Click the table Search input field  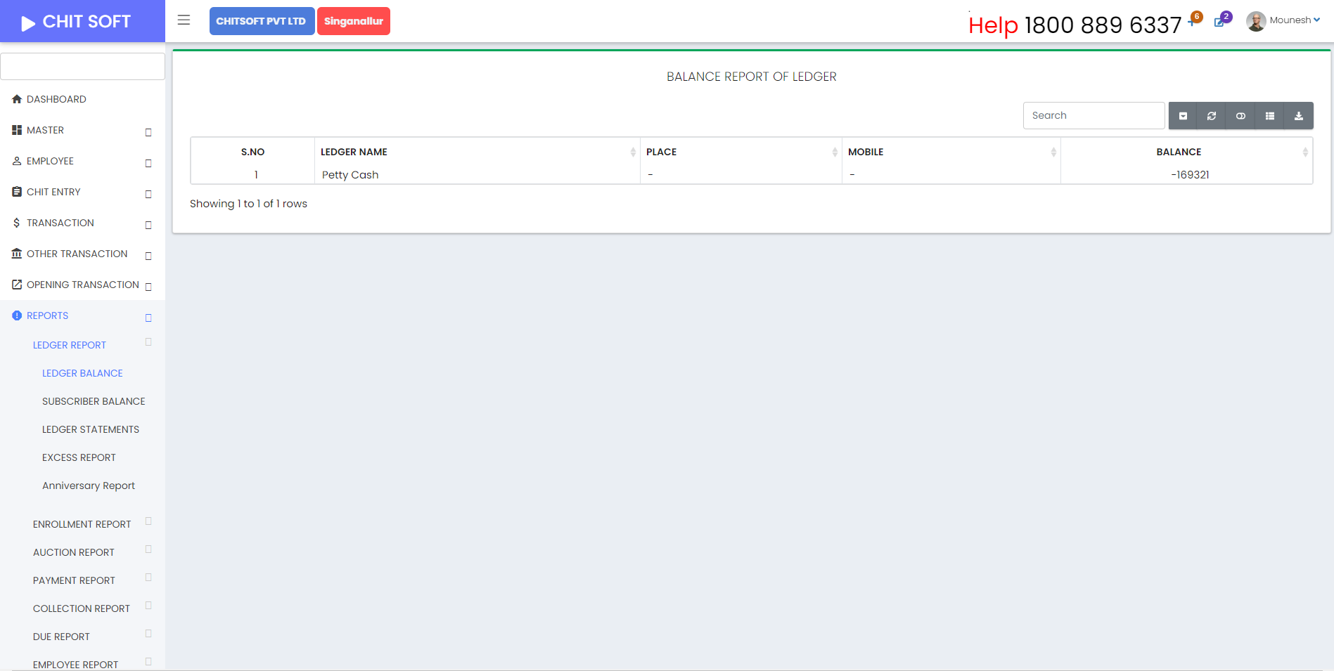click(x=1093, y=116)
